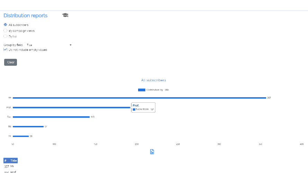The height and width of the screenshot is (173, 308).
Task: Click the Mr bar with 357 subscribers
Action: point(138,98)
